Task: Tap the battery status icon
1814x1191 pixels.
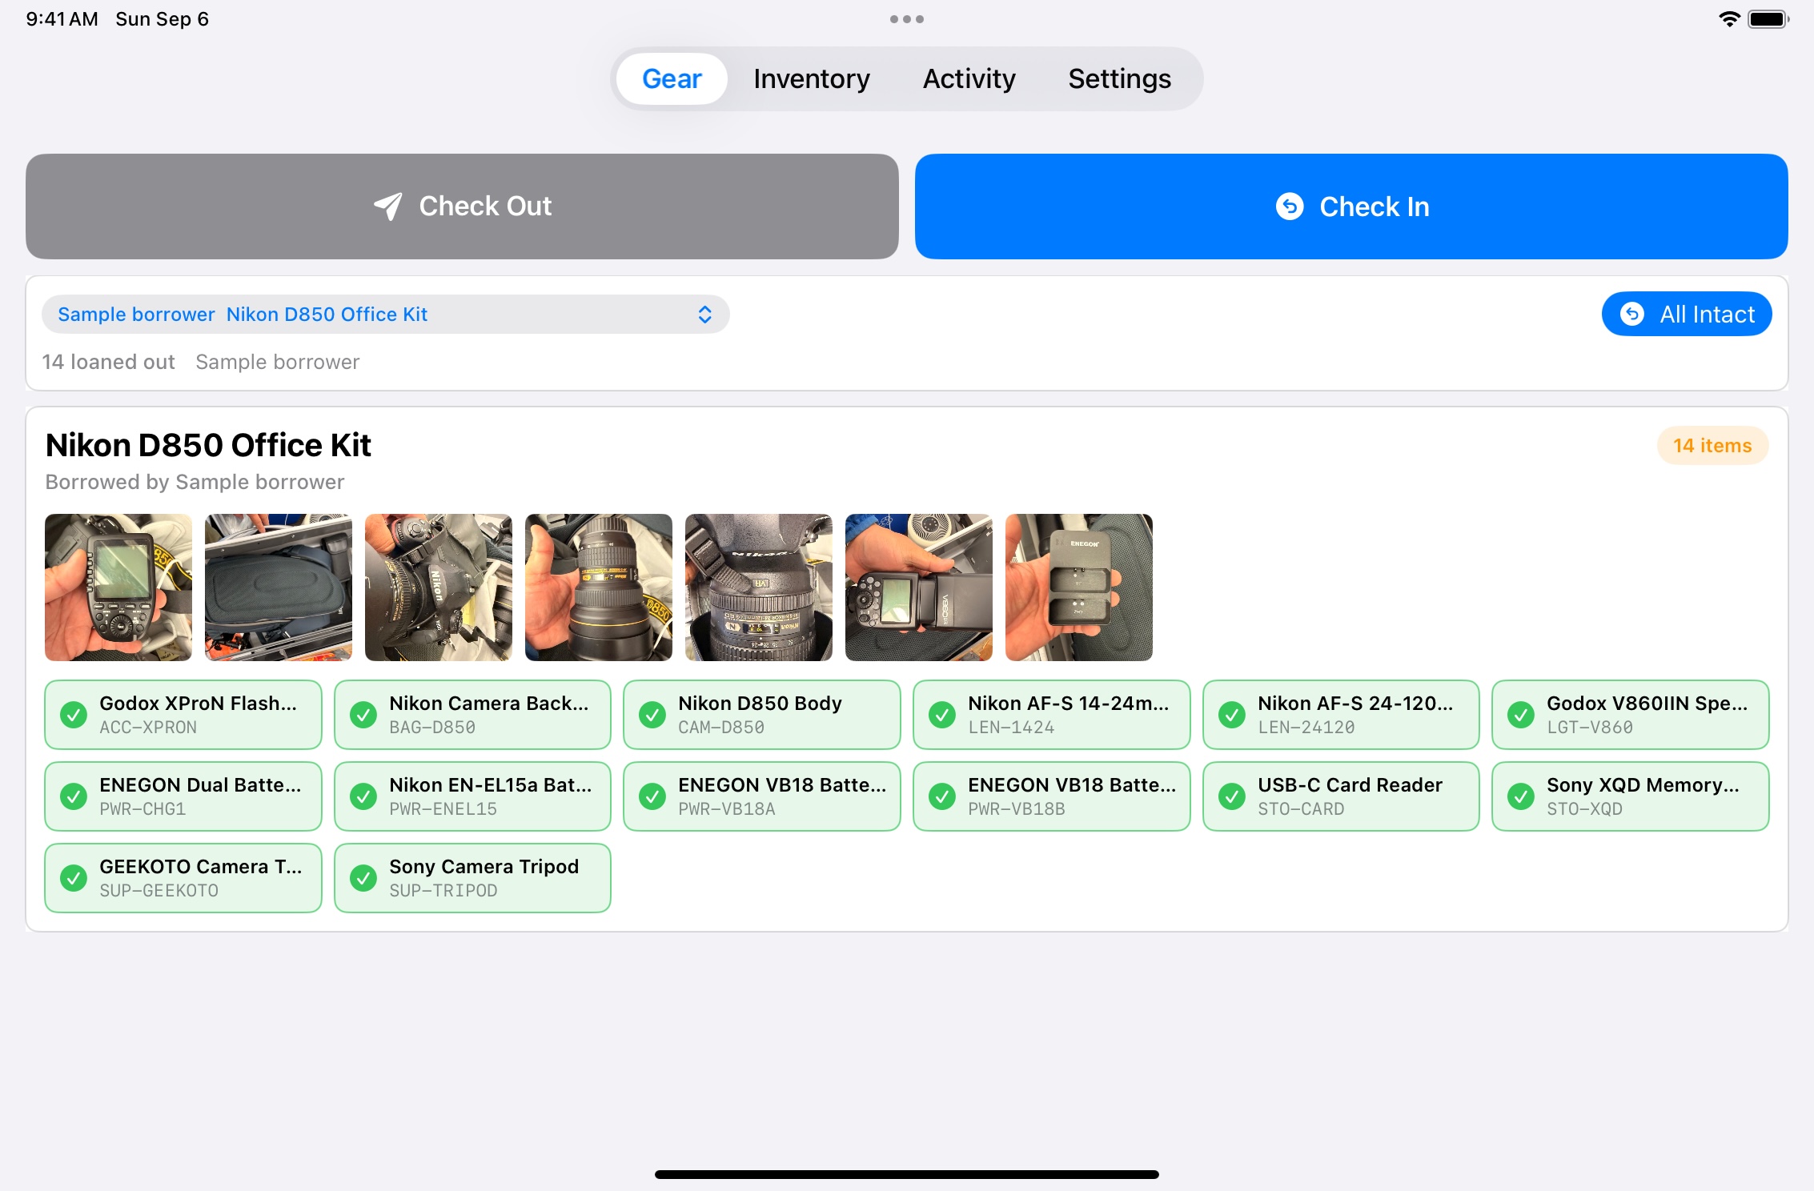Action: point(1768,19)
